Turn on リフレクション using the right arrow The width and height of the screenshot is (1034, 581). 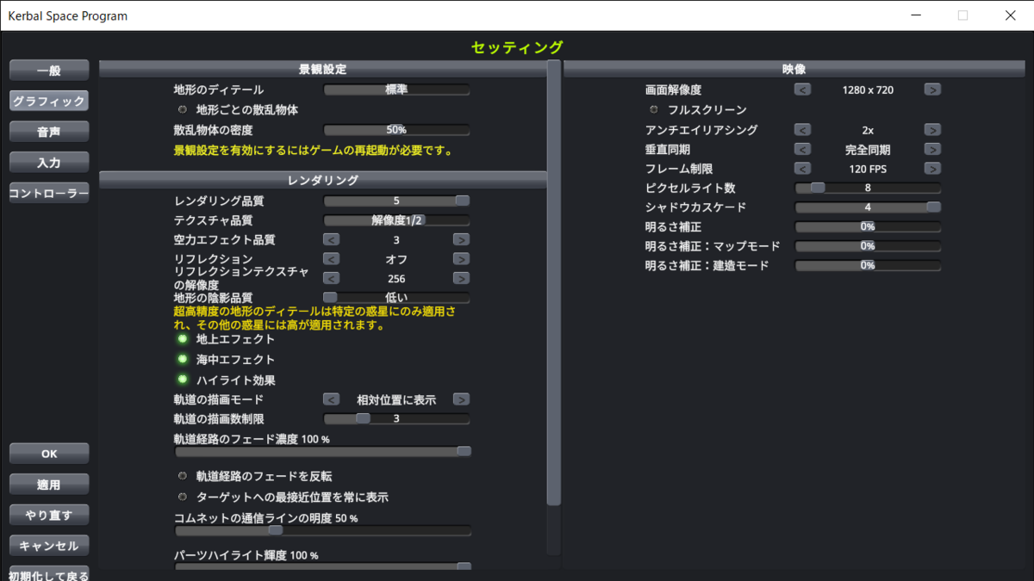click(461, 258)
